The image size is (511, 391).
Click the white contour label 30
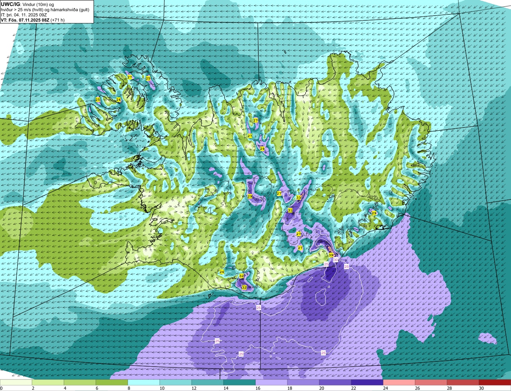pos(336,259)
